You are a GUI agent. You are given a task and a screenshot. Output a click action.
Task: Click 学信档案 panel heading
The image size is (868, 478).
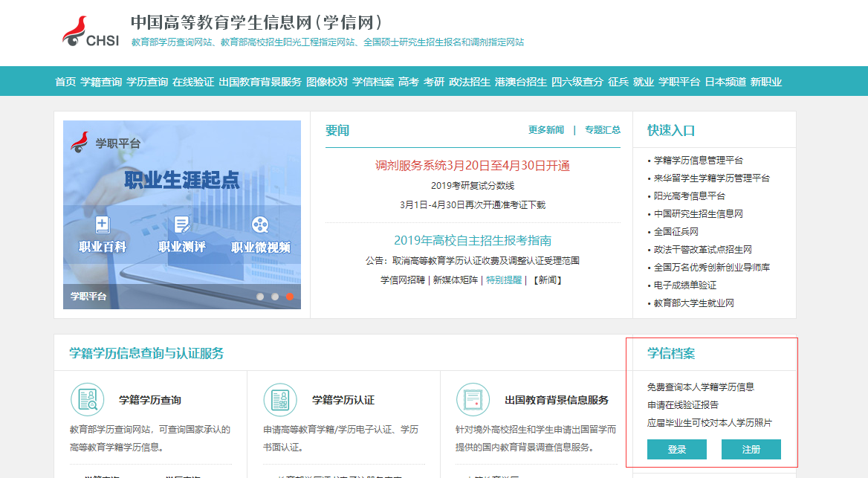671,353
